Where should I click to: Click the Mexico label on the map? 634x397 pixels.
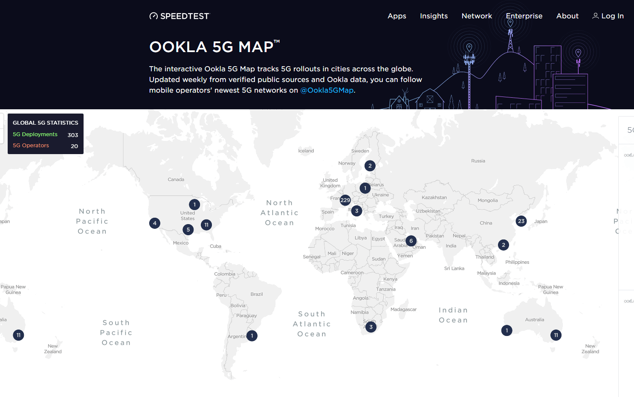181,243
